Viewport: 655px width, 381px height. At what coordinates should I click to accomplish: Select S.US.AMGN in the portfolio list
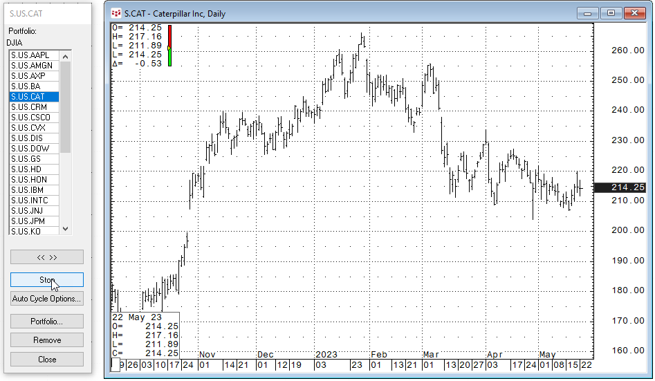click(34, 66)
